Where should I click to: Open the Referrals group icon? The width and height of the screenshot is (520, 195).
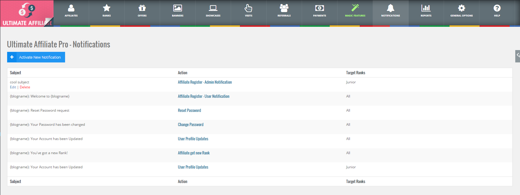coord(284,8)
